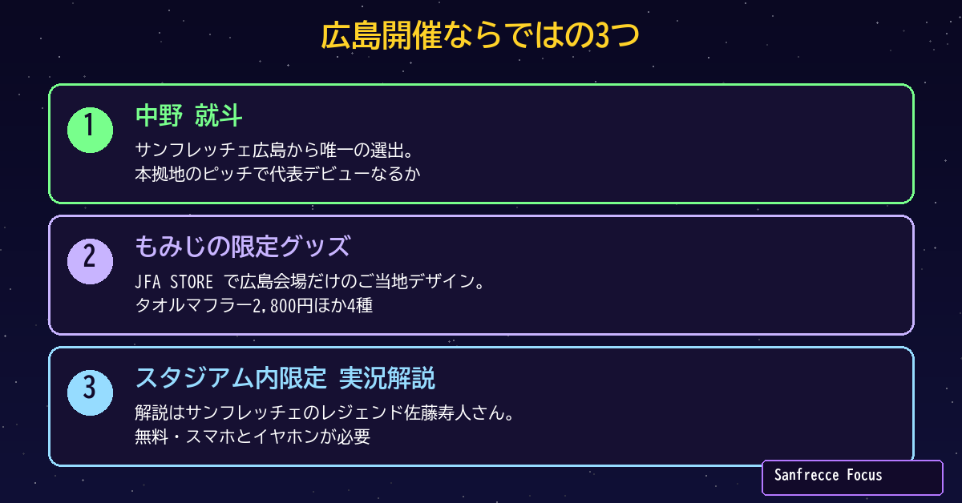Click the word 実況解説 in third heading
The image size is (962, 503).
pyautogui.click(x=388, y=379)
